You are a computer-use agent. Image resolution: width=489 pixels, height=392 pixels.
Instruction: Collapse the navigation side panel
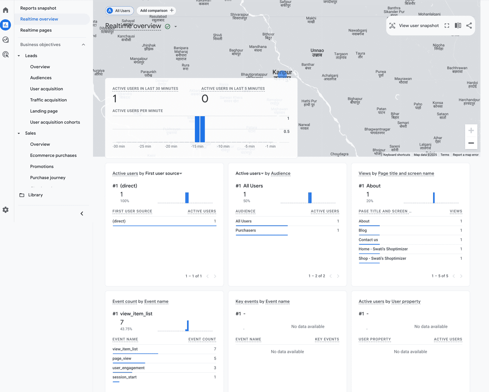click(82, 213)
